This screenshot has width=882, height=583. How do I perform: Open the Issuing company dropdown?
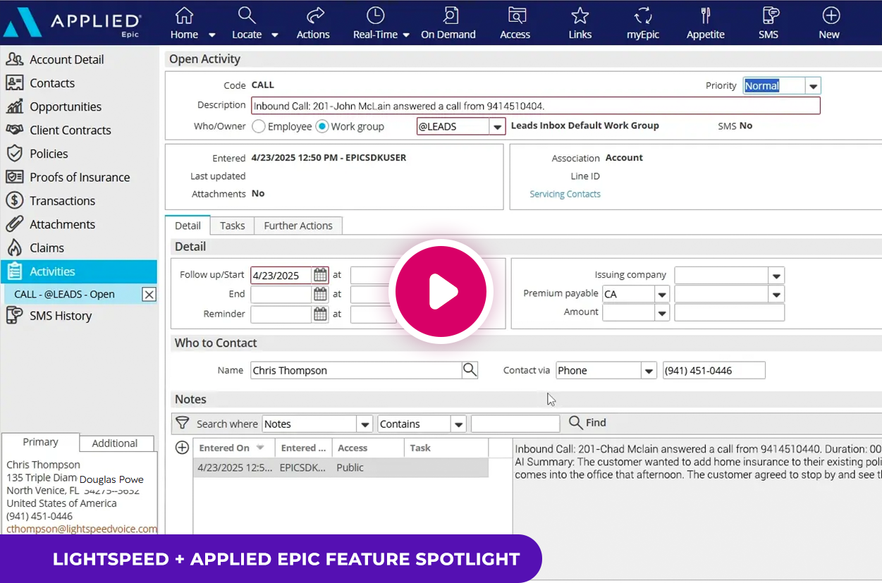click(x=776, y=275)
